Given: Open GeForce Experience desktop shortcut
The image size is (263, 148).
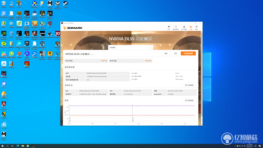Looking at the screenshot, I should click(4, 35).
